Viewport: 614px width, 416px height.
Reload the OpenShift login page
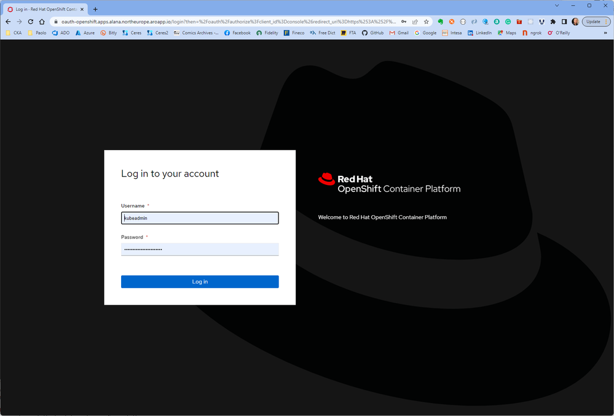click(31, 22)
